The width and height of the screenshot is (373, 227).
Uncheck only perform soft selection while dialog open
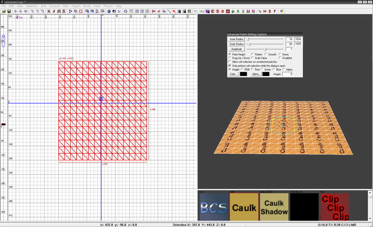pyautogui.click(x=229, y=66)
